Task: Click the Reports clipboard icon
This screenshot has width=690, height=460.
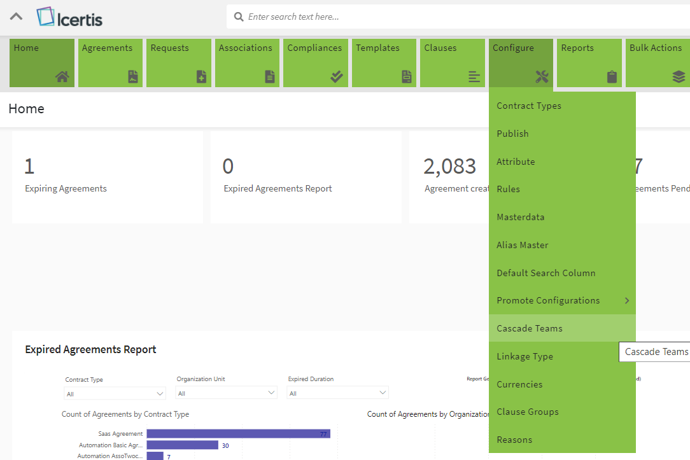Action: [x=612, y=77]
